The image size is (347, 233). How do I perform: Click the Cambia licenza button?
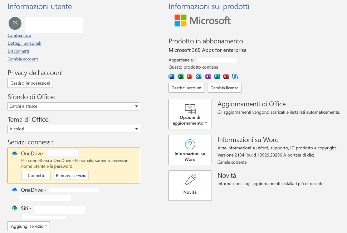tap(224, 88)
